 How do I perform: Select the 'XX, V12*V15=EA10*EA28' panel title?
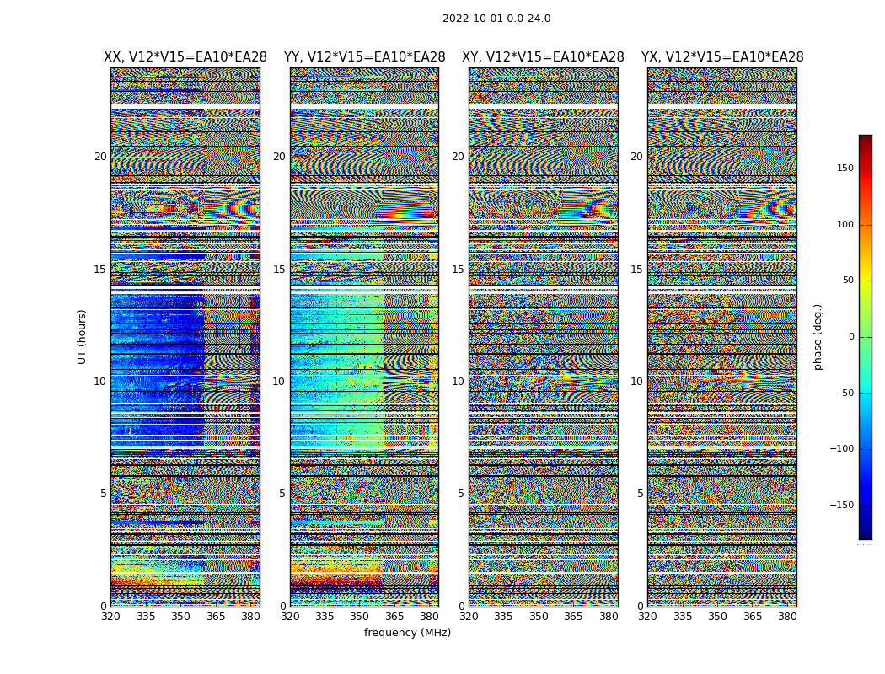point(185,57)
